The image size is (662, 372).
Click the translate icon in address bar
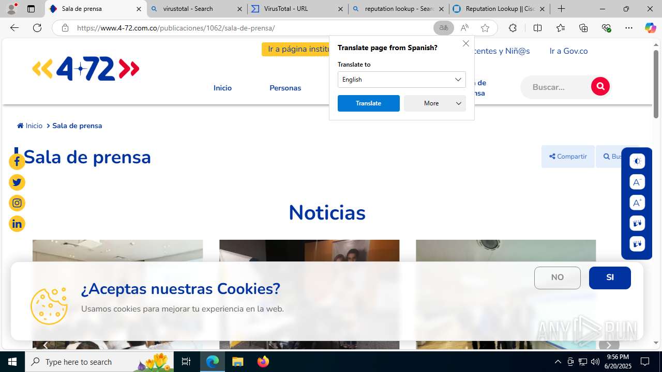[x=443, y=28]
